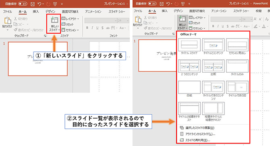Toggle Bold in left window font group

87,28
